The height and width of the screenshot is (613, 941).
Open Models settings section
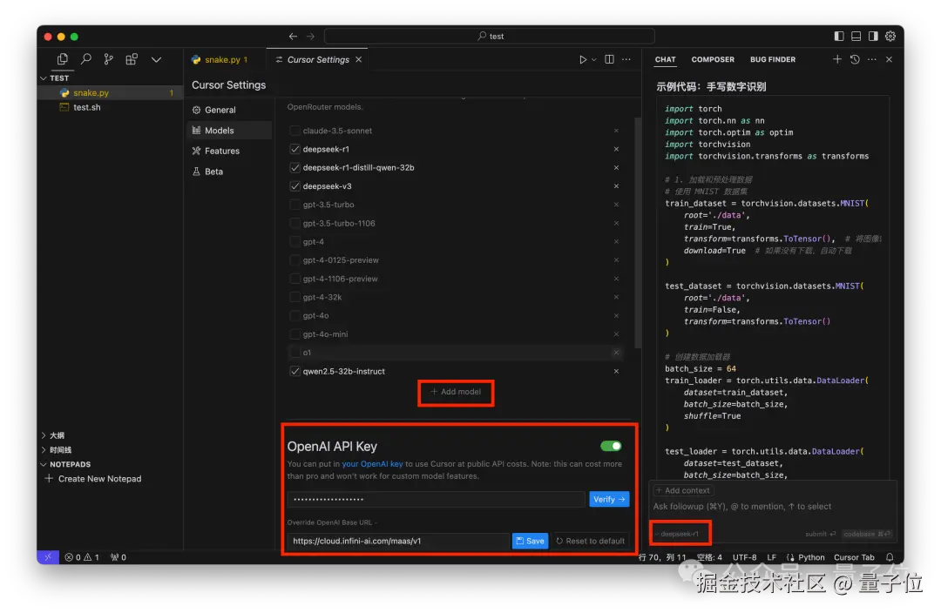[229, 130]
